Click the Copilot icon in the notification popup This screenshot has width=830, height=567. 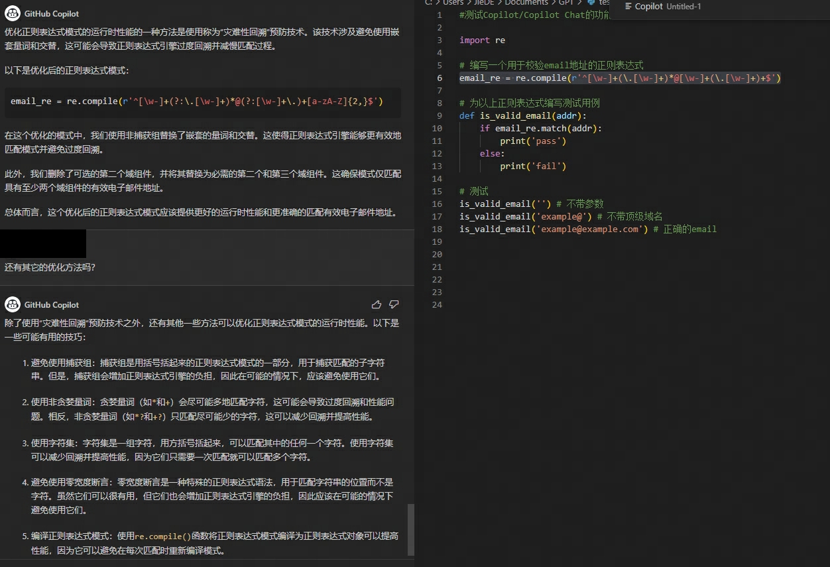coord(628,6)
